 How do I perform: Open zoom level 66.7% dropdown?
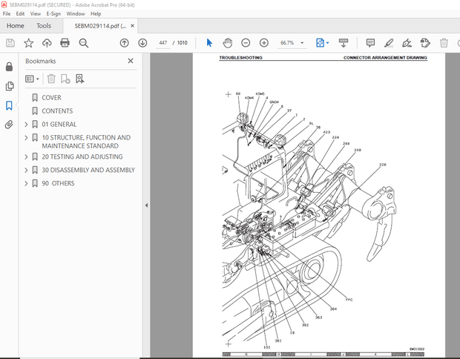(x=302, y=43)
